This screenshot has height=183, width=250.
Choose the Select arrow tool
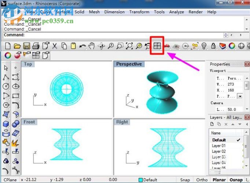(x=6, y=68)
